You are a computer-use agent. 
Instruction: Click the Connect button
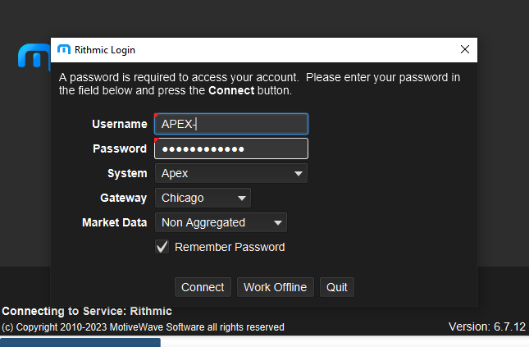pos(203,287)
